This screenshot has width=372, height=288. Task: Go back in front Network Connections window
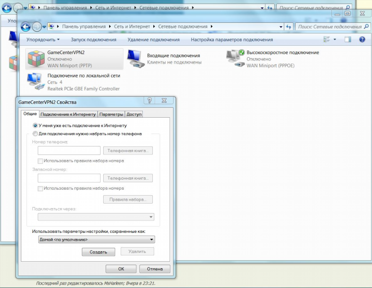tap(26, 27)
